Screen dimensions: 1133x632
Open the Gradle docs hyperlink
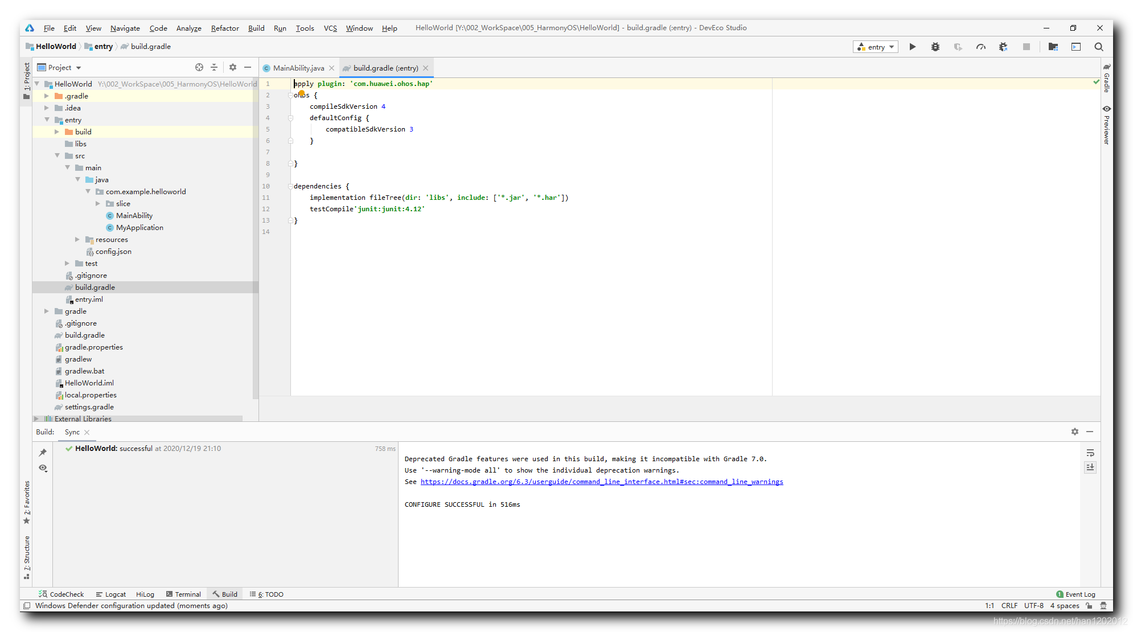tap(601, 482)
